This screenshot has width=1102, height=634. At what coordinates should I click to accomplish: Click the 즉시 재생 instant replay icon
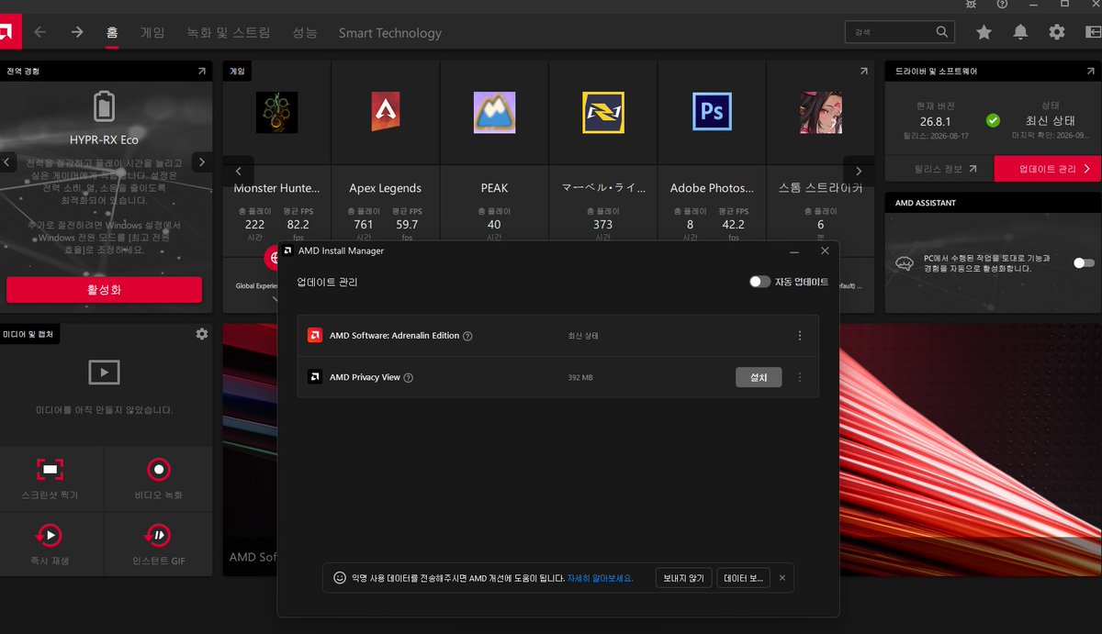coord(48,535)
